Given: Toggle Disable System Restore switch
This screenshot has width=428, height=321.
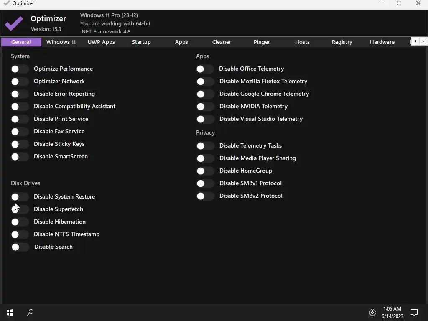Looking at the screenshot, I should 20,196.
